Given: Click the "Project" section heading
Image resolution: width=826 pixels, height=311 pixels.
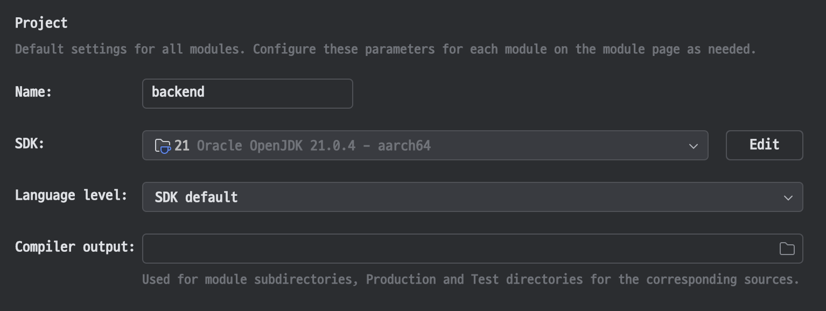Looking at the screenshot, I should (x=41, y=23).
